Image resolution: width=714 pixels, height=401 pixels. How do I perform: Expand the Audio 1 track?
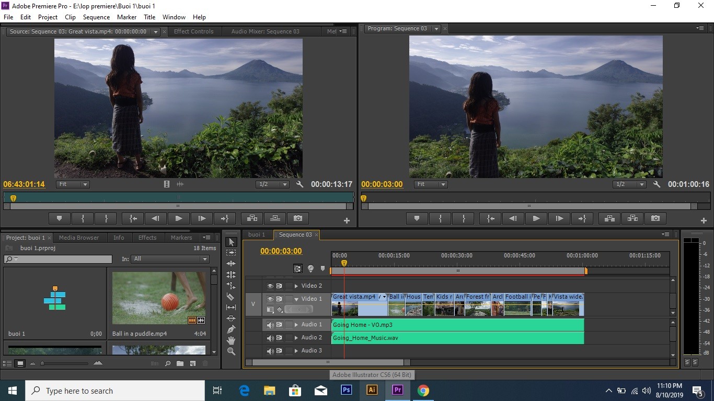point(296,325)
